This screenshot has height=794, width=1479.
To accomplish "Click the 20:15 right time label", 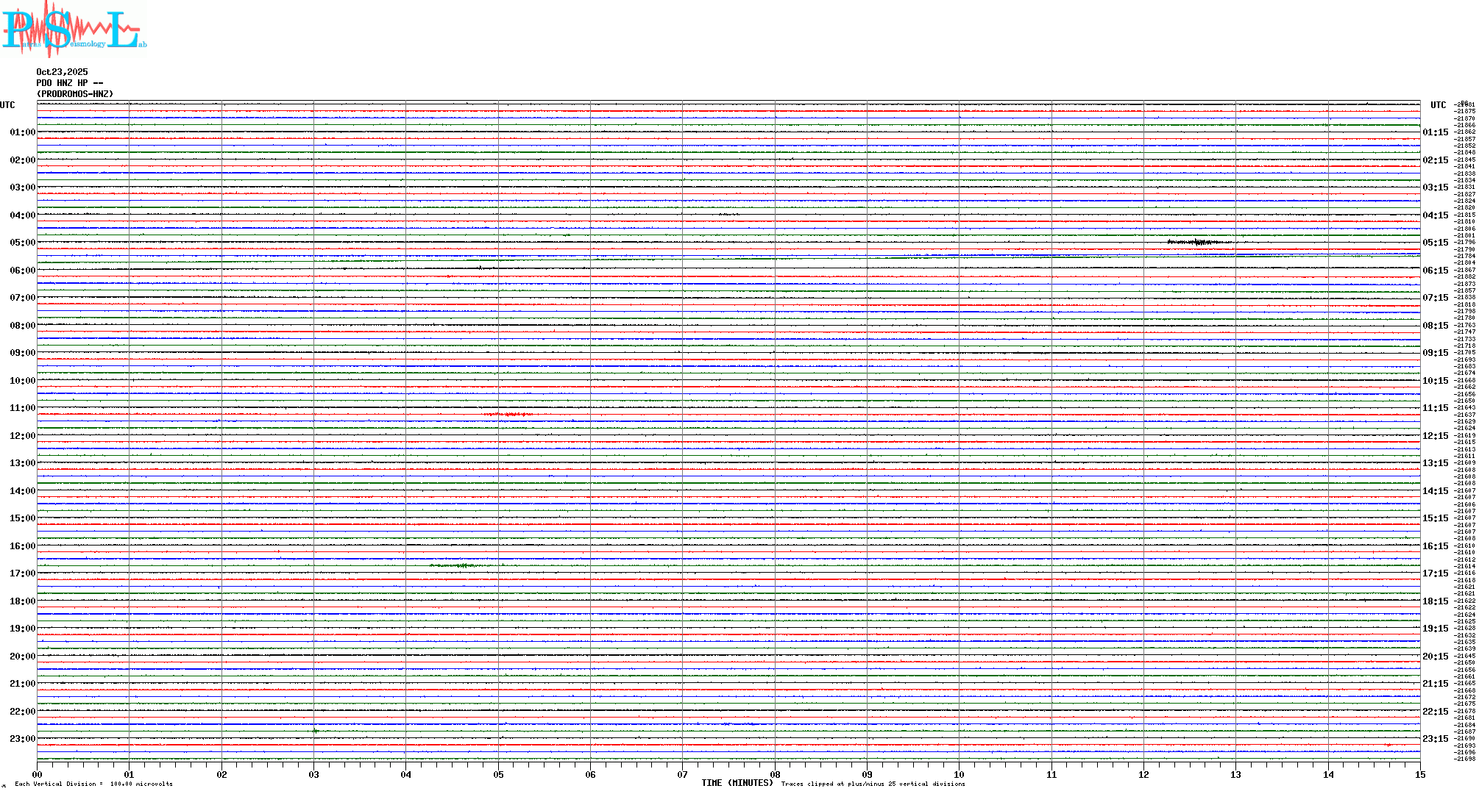I will 1435,657.
